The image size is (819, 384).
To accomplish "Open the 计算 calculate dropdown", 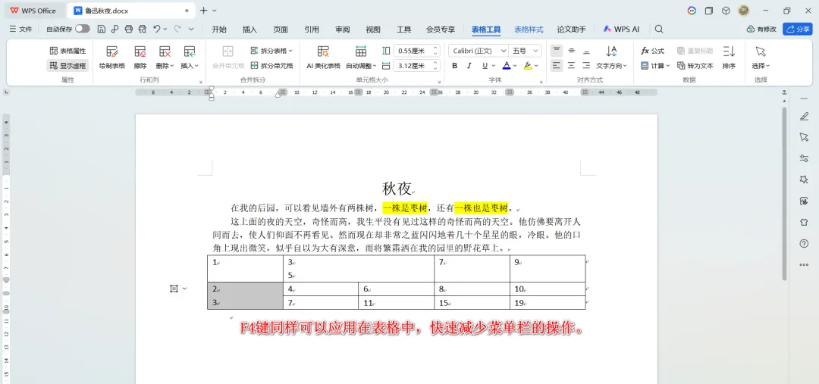I will coord(655,66).
